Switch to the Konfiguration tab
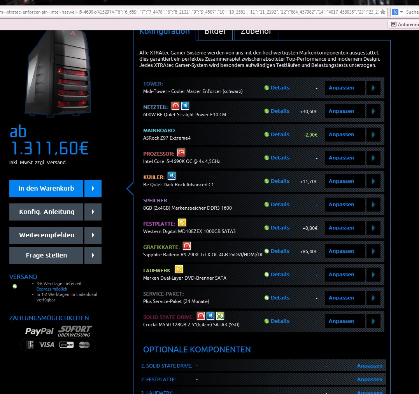Viewport: 419px width, 394px height. [165, 33]
